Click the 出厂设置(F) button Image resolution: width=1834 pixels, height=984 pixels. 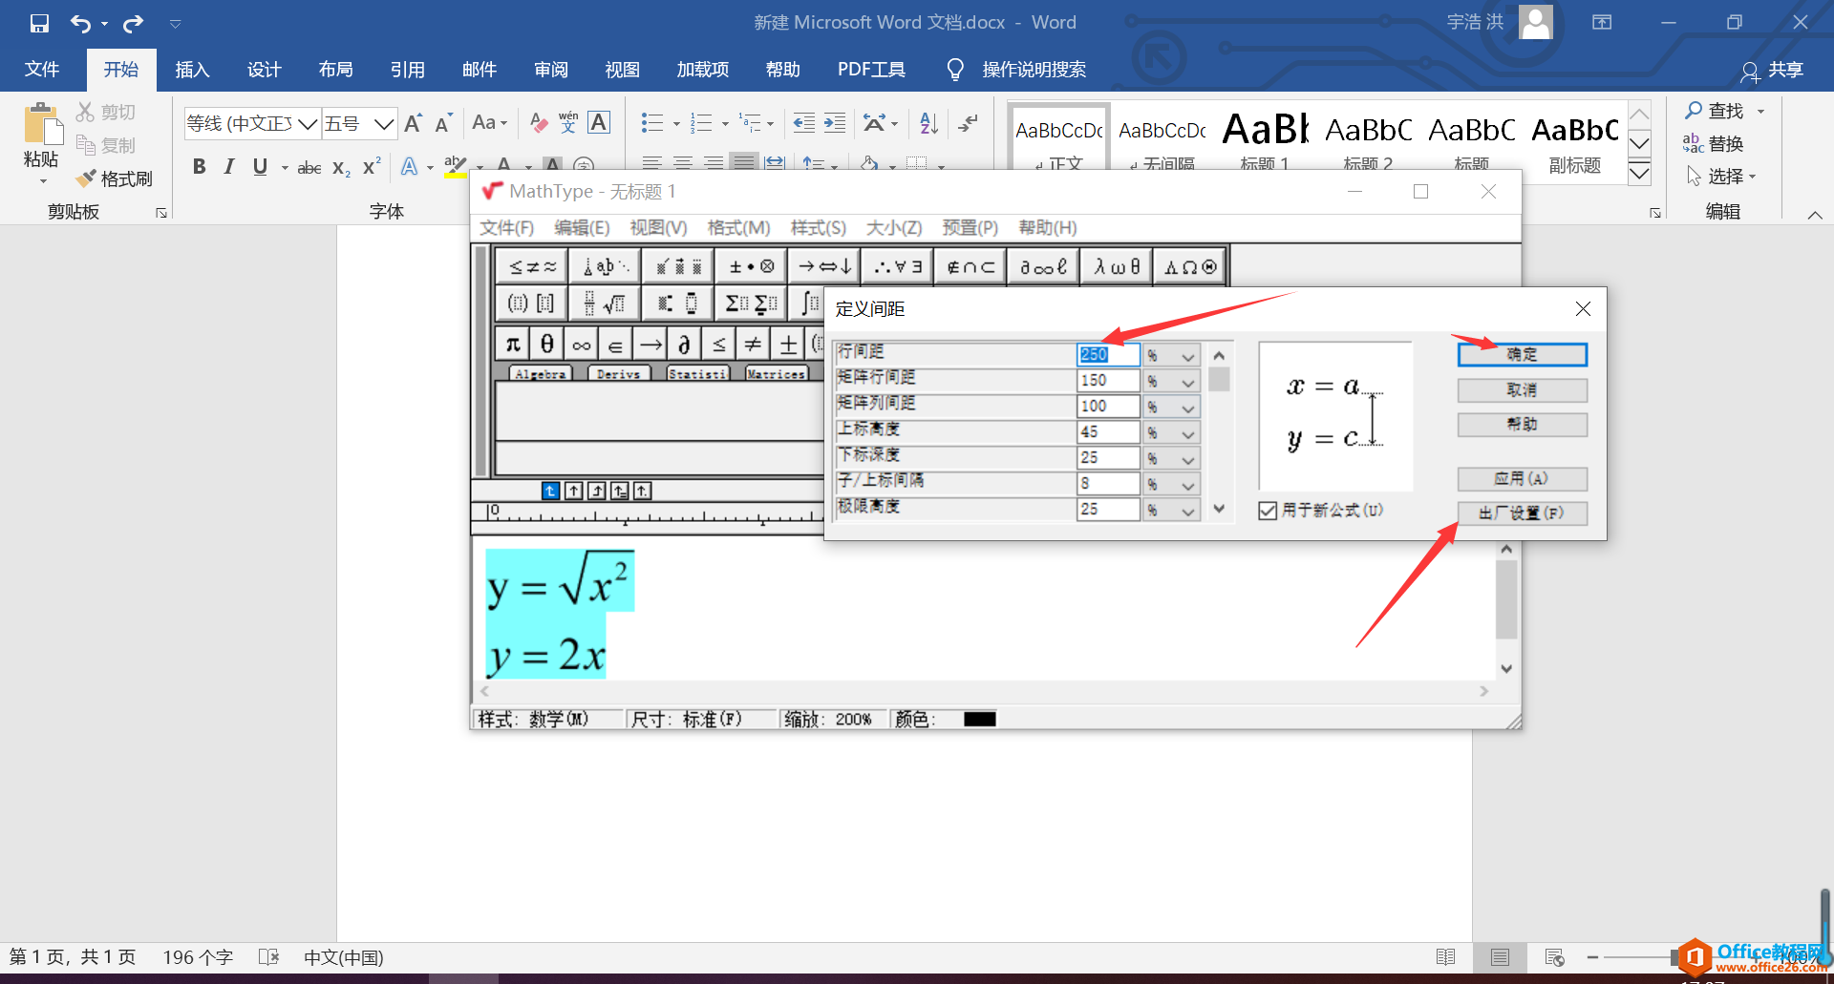tap(1522, 513)
